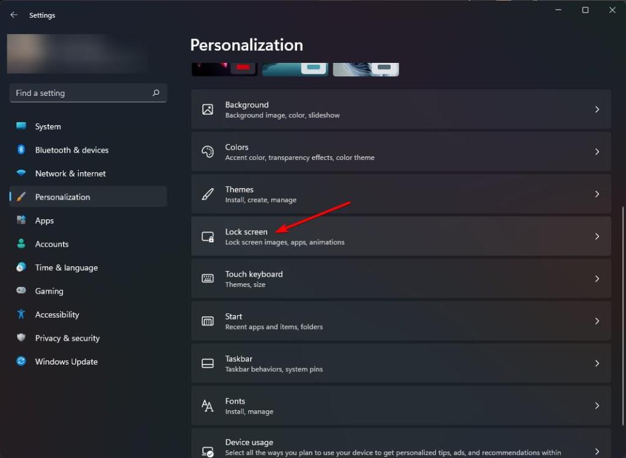This screenshot has height=458, width=626.
Task: Open Bluetooth & devices in sidebar
Action: tap(88, 150)
